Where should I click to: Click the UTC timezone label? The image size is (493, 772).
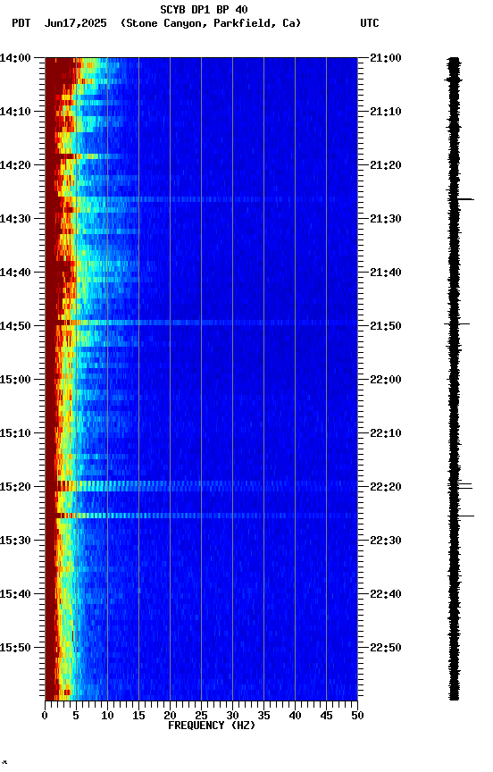tap(370, 23)
